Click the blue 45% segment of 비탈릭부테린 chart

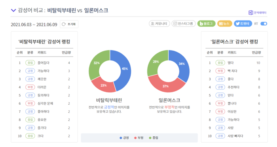tap(123, 70)
